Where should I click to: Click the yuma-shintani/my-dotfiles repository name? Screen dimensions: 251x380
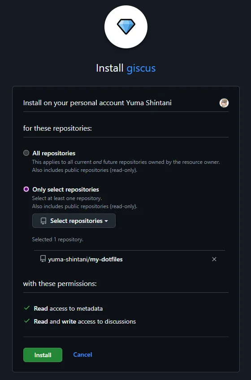85,259
